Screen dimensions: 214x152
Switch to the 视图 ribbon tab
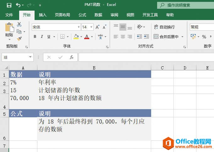[x=130, y=15]
